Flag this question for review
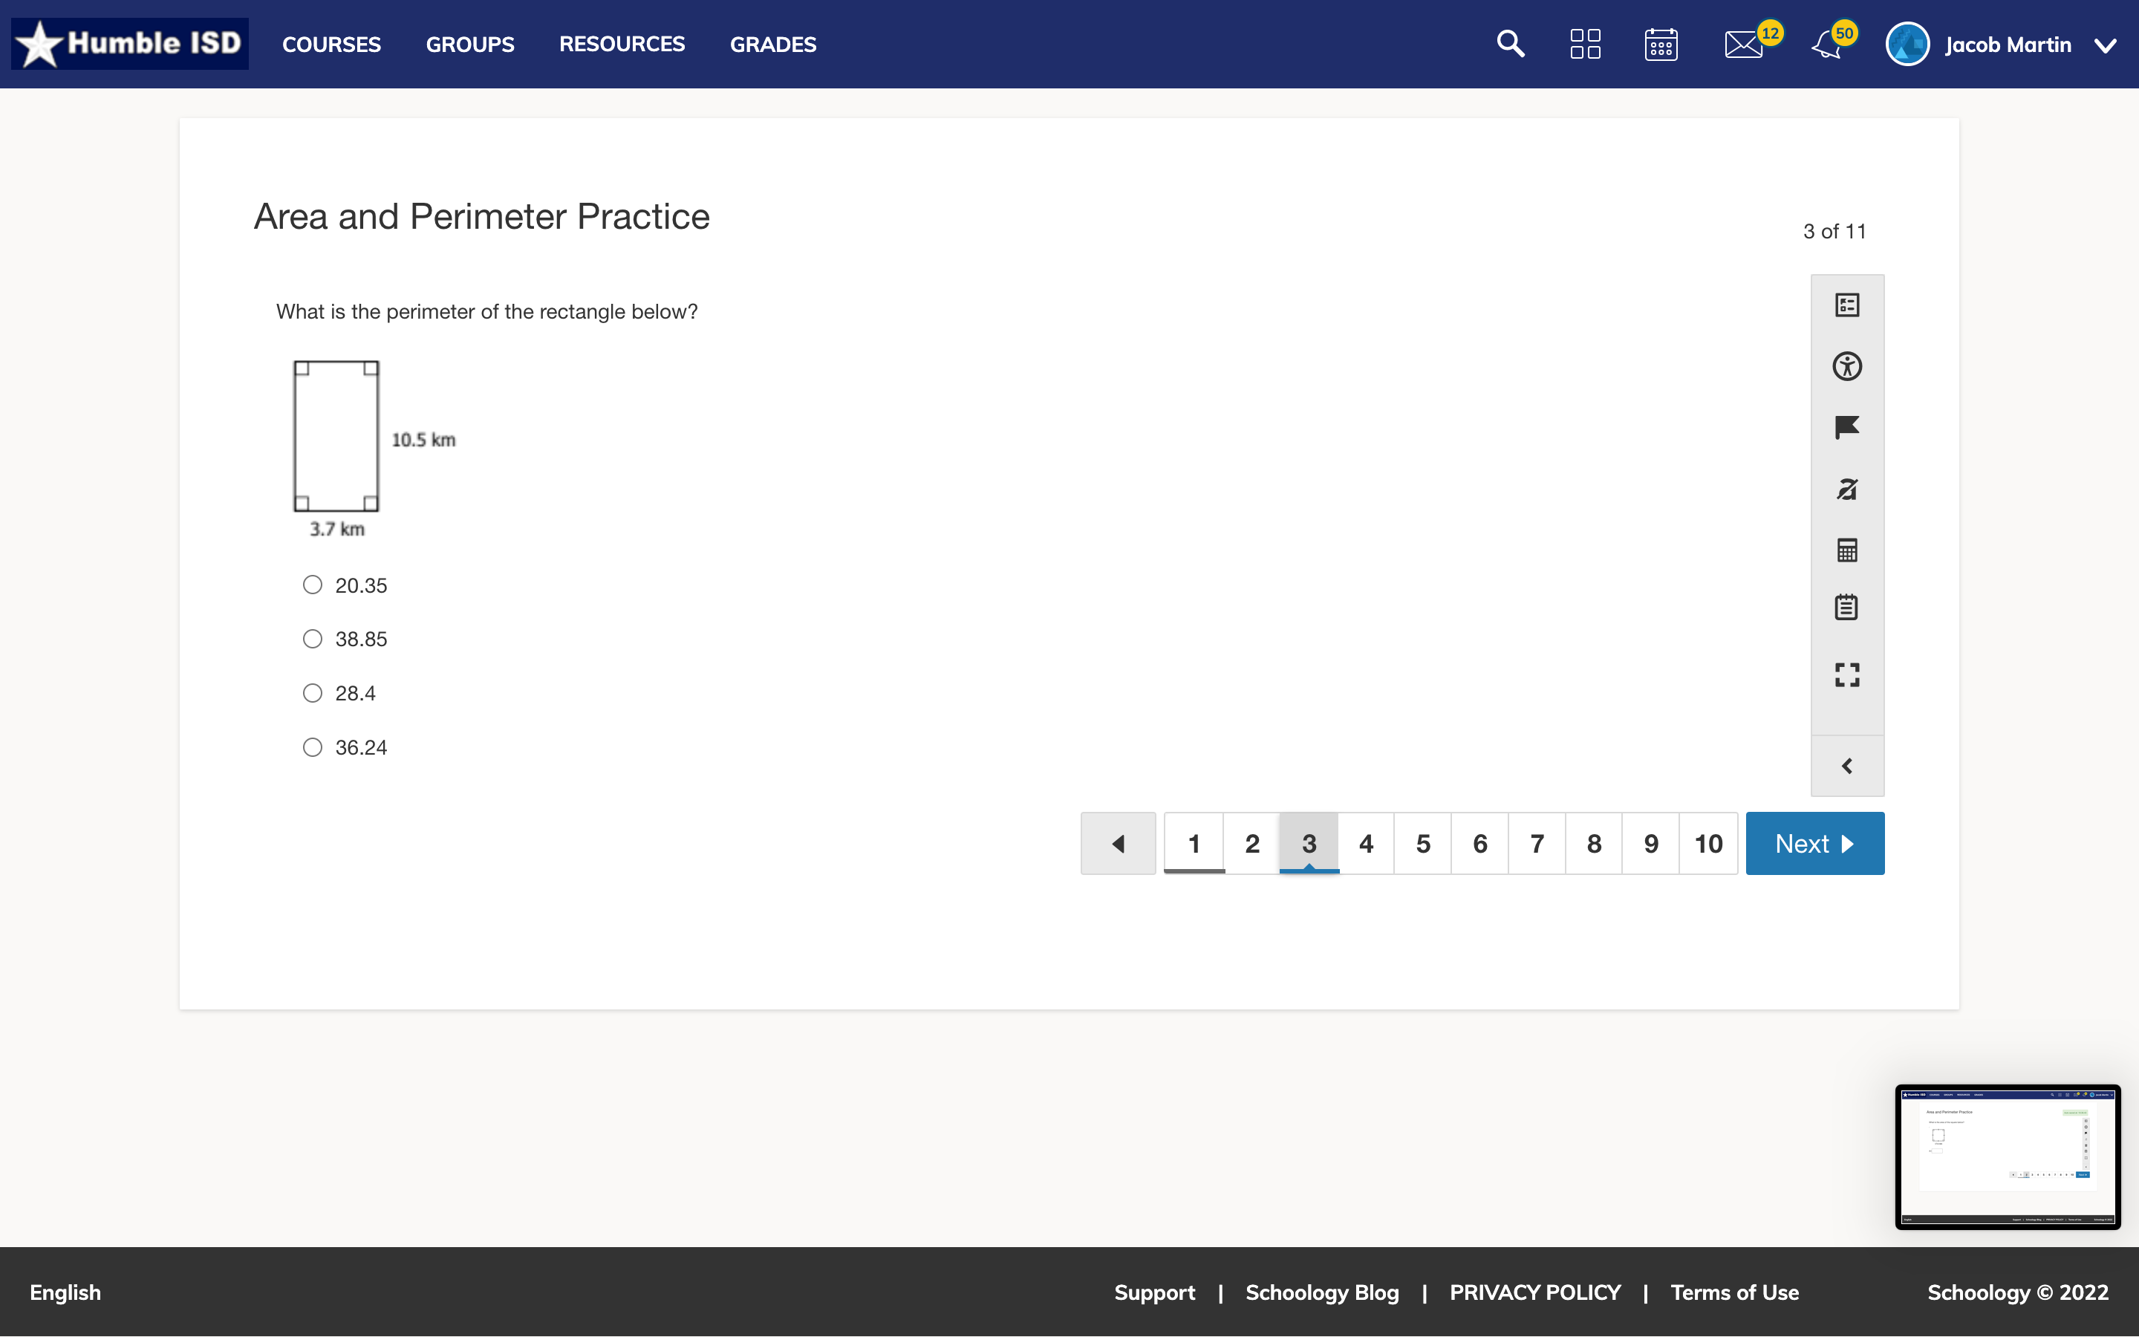 [1847, 427]
